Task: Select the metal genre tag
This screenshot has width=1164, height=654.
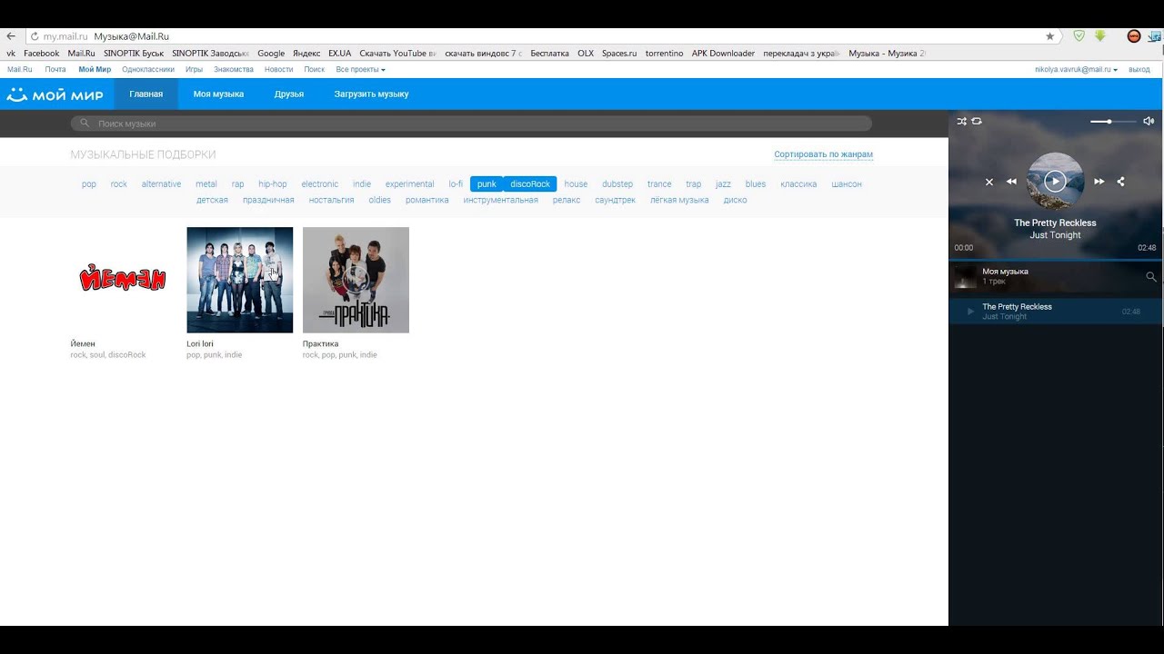Action: tap(206, 184)
